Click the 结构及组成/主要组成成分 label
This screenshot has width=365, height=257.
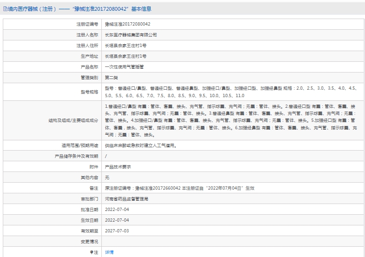click(x=73, y=120)
